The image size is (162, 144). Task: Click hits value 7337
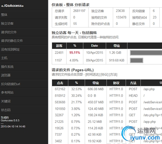(58, 135)
